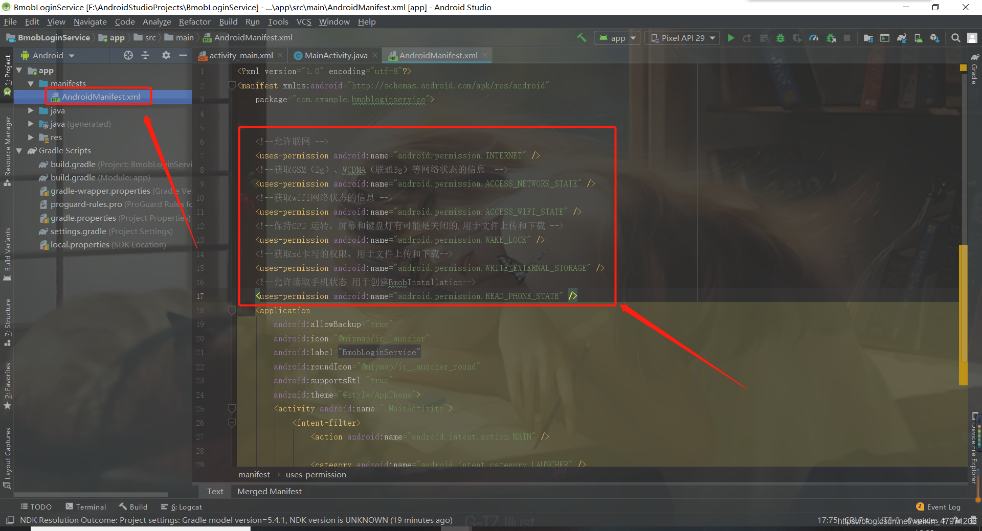Select AndroidManifest.xml in the project tree
The width and height of the screenshot is (982, 531).
(x=101, y=97)
